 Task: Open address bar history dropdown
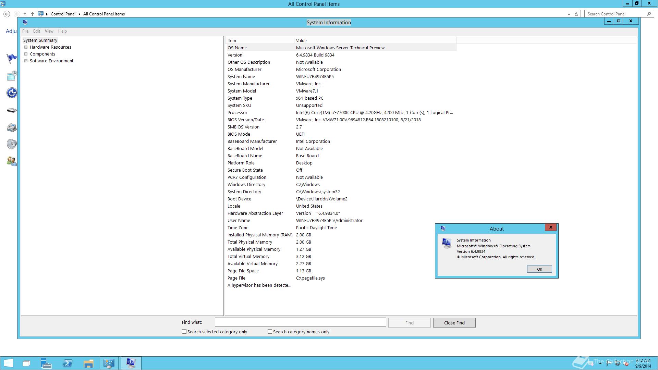click(x=569, y=14)
